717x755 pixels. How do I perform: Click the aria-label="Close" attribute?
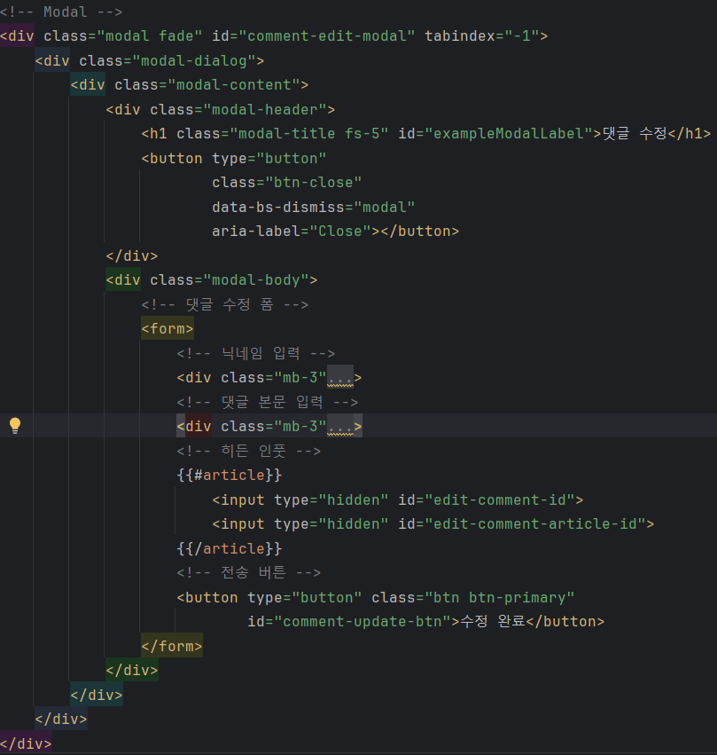click(292, 232)
